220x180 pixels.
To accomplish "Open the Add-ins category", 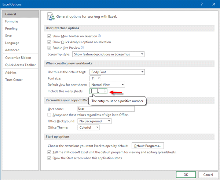I will (20, 72).
